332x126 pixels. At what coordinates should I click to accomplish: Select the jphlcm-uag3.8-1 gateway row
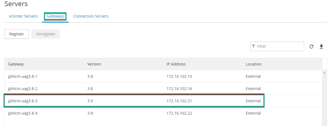point(163,76)
